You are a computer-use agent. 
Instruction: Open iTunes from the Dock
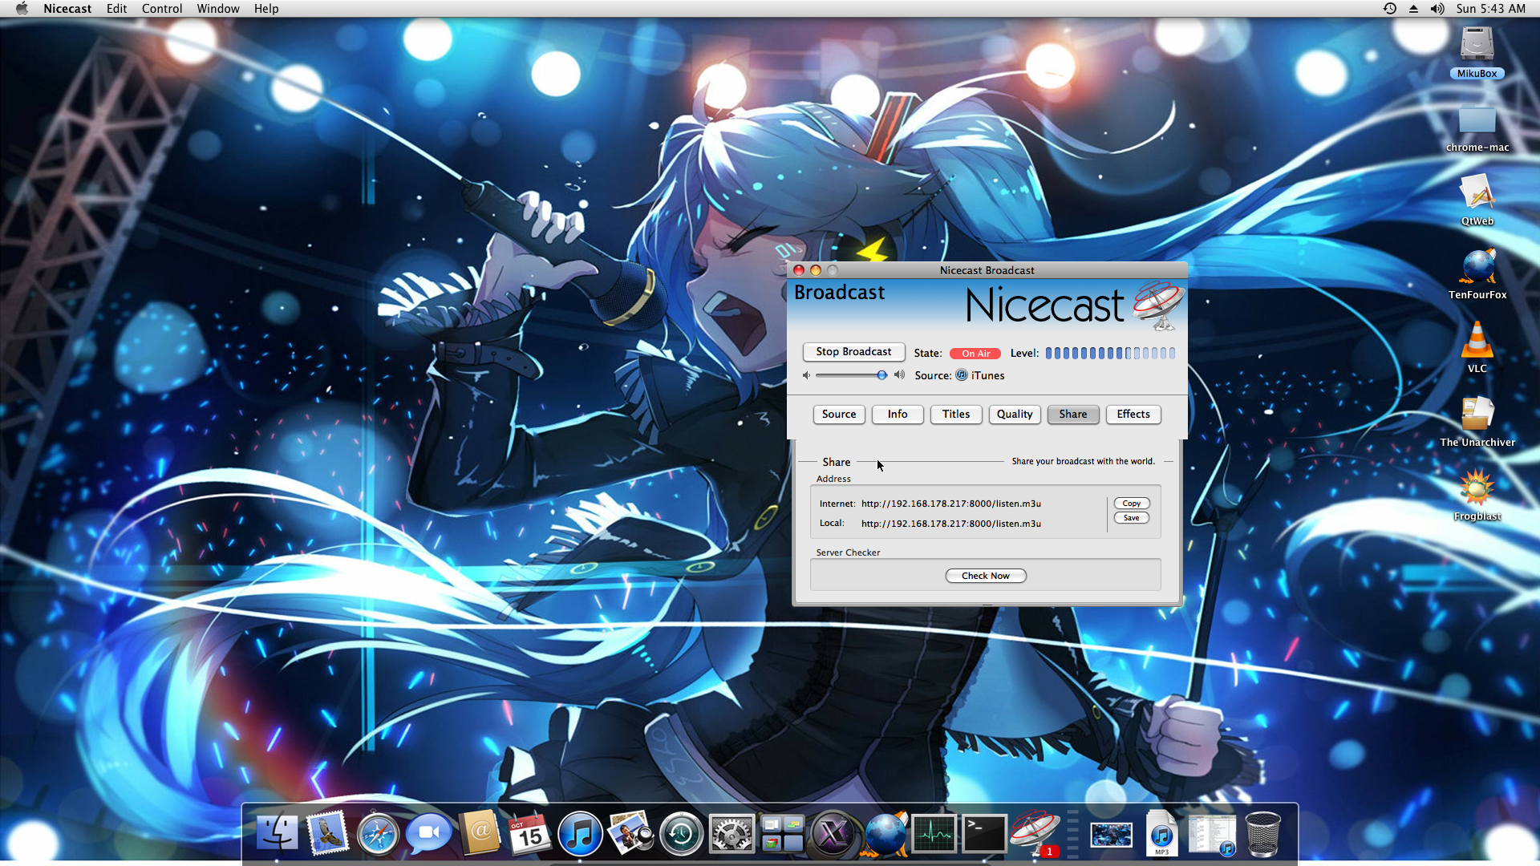tap(580, 834)
